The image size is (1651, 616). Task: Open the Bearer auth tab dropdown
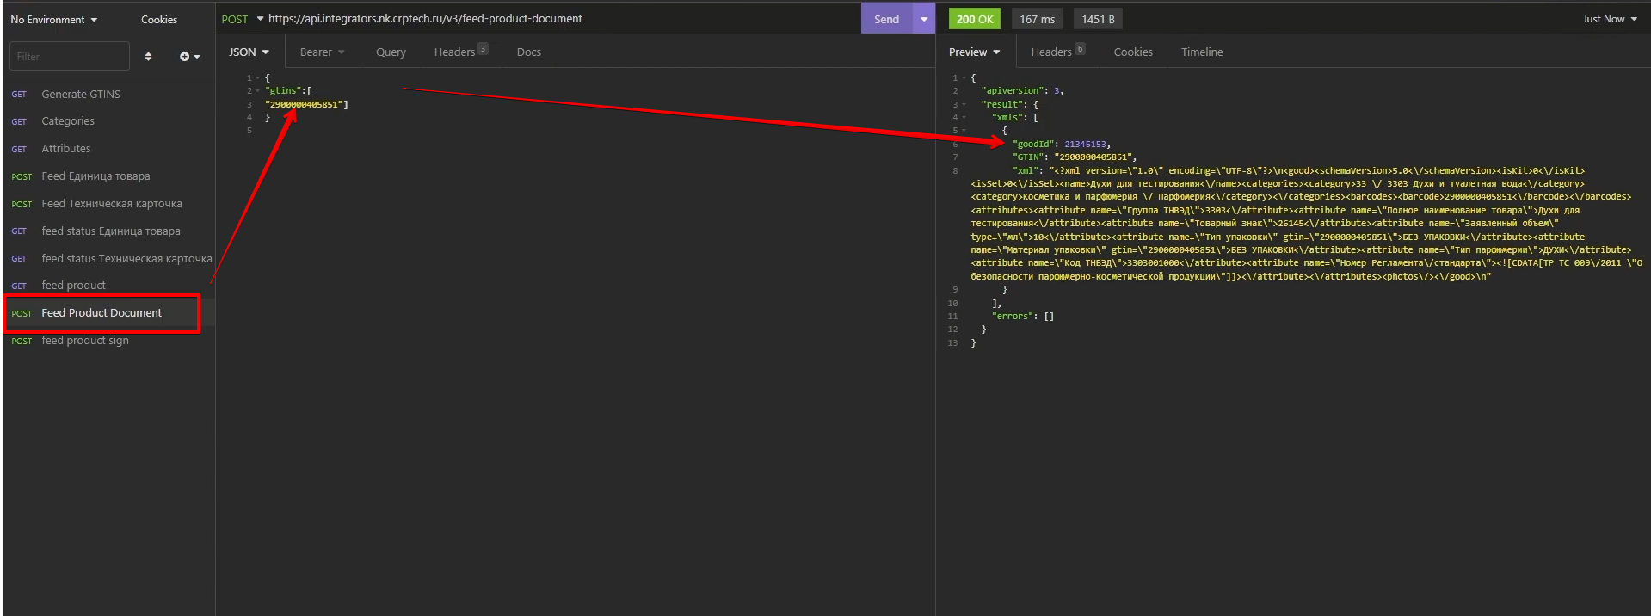[x=322, y=52]
